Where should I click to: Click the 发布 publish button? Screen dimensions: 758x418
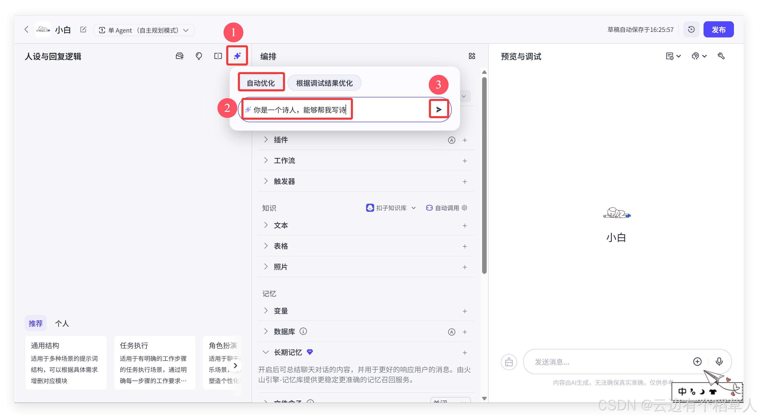pyautogui.click(x=718, y=29)
